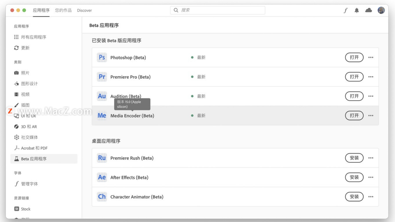Click 安装 for After Effects (Beta)
The image size is (395, 222).
click(x=354, y=177)
